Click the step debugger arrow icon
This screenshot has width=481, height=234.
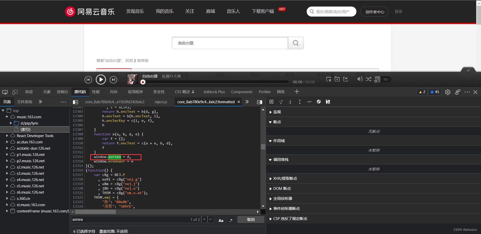coord(309,102)
